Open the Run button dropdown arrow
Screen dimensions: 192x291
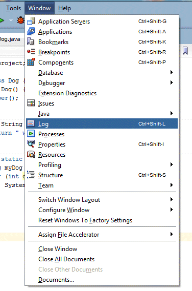11,20
